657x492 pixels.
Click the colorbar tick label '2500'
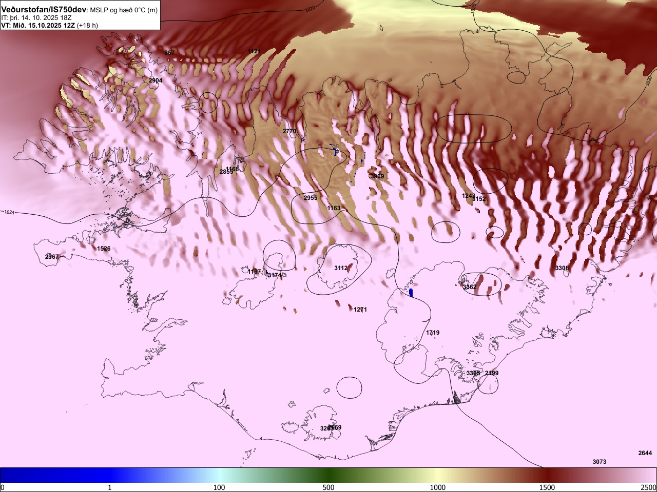(648, 487)
